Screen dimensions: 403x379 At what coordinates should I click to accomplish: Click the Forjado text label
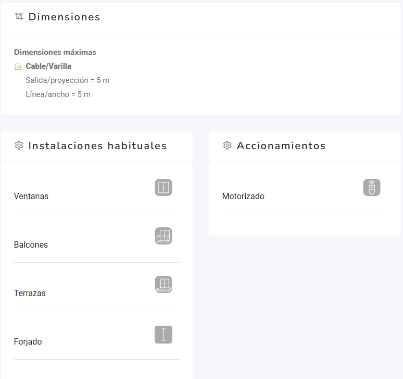(x=28, y=342)
